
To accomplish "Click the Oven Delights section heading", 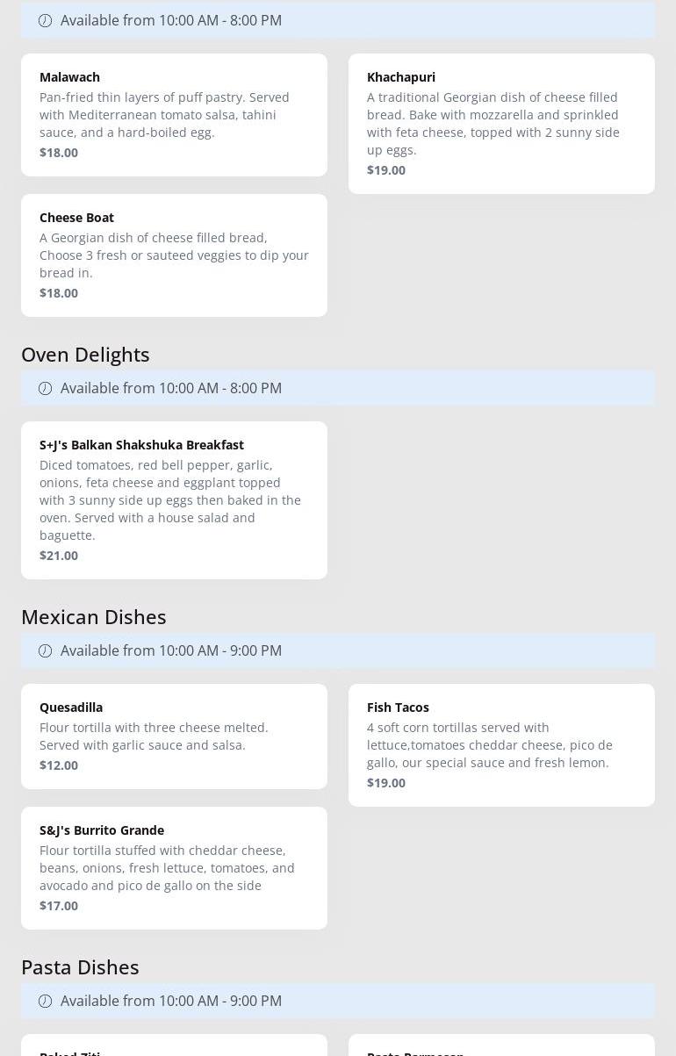I will click(85, 354).
